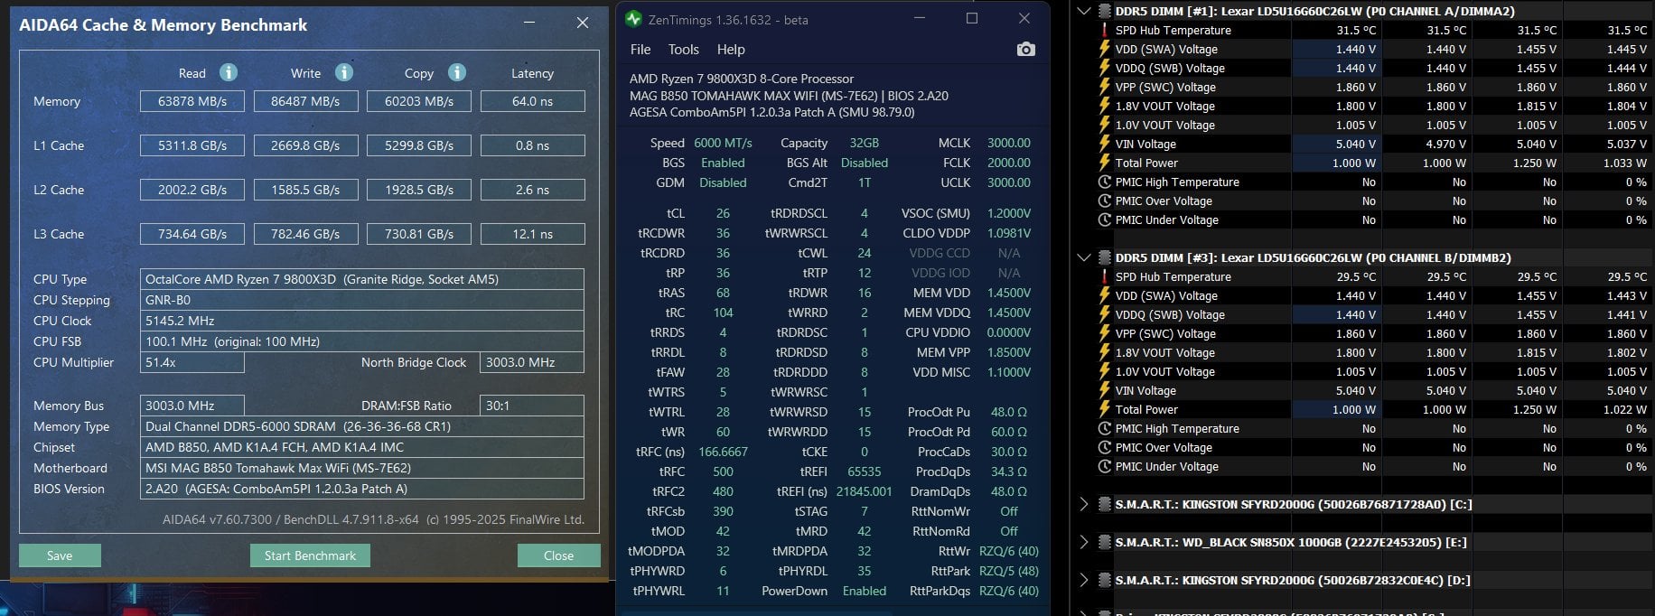
Task: Open the File menu in ZenTimings
Action: pyautogui.click(x=640, y=50)
